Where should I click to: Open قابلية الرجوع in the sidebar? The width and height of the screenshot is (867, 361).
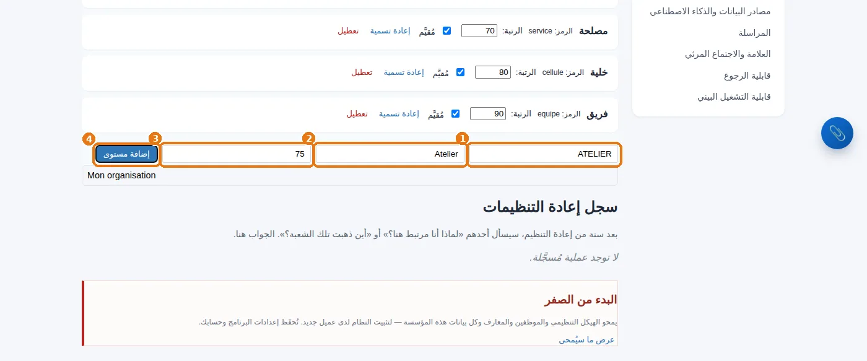(747, 76)
